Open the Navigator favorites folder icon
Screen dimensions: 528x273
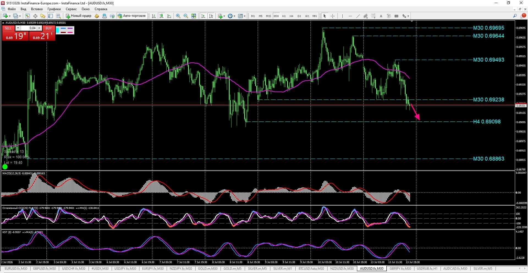coord(43,16)
